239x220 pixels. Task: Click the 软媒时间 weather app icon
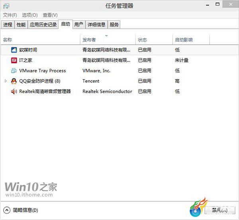click(14, 50)
